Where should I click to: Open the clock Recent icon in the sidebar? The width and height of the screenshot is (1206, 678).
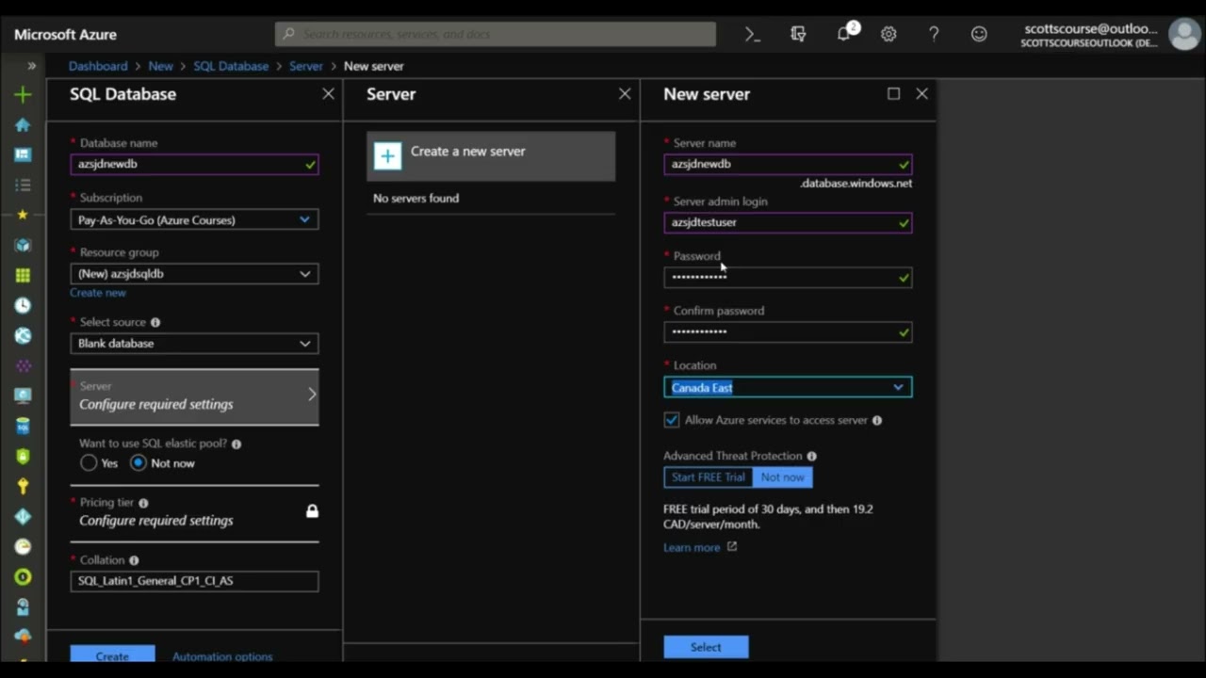23,305
